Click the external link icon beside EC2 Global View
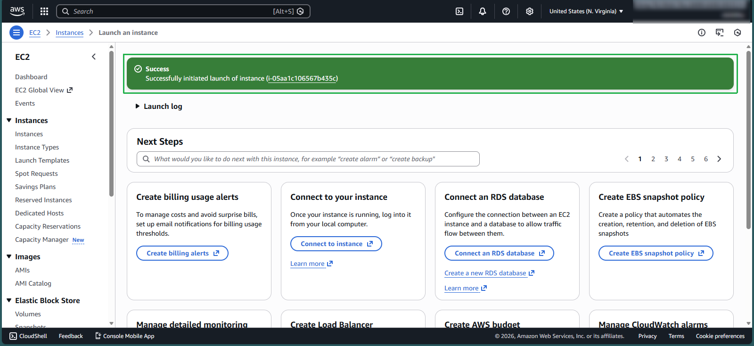The width and height of the screenshot is (754, 346). pyautogui.click(x=70, y=90)
